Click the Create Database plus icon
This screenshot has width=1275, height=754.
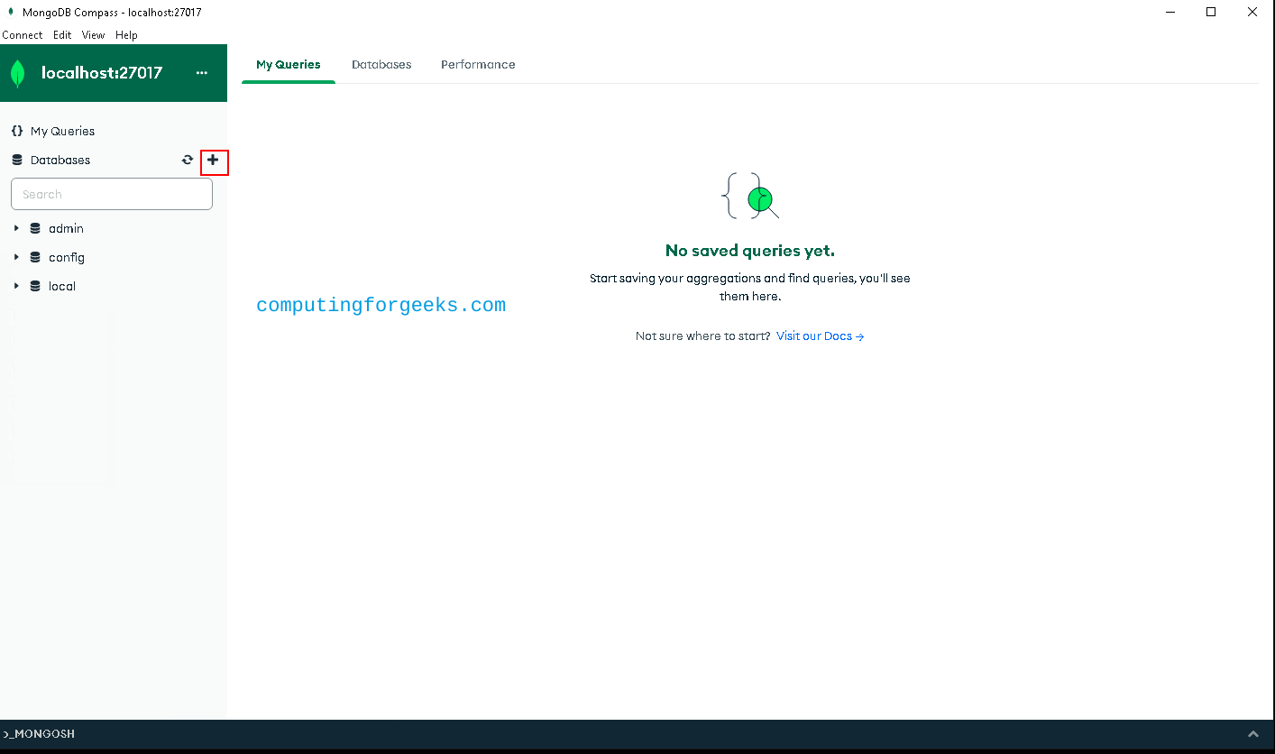214,162
